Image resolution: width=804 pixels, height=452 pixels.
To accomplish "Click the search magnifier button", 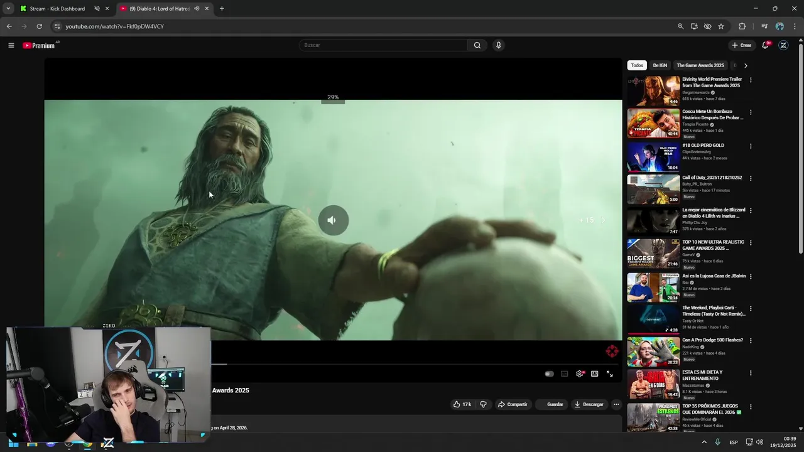I will coord(477,45).
